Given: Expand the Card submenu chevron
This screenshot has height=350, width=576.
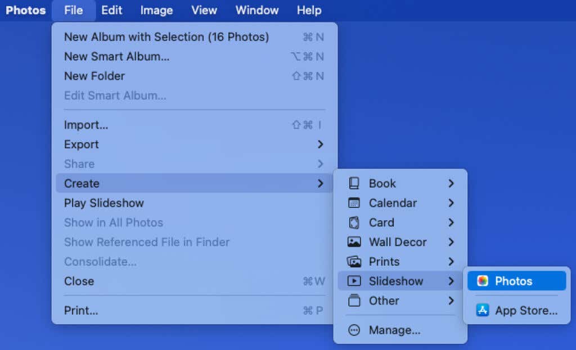Looking at the screenshot, I should 451,222.
